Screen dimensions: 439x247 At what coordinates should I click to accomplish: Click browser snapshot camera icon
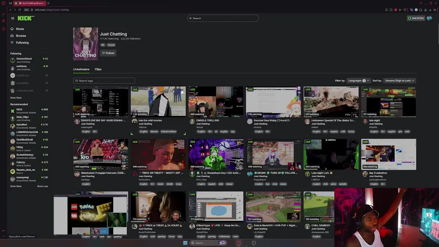pos(391,10)
